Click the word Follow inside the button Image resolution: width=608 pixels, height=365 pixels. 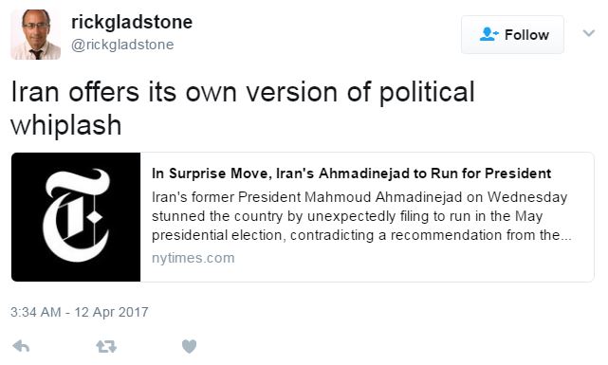point(526,35)
